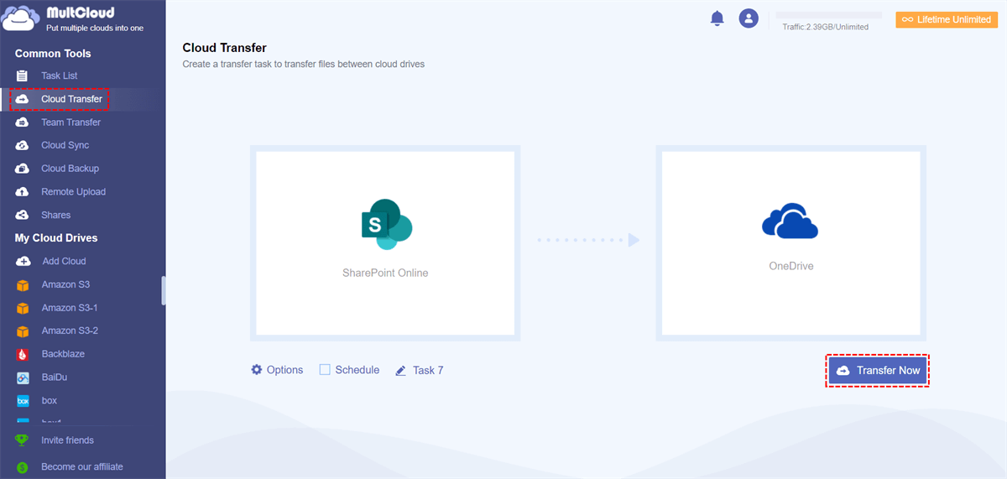Click the Backblaze flame icon
Screen dimensions: 1007x479
click(23, 354)
